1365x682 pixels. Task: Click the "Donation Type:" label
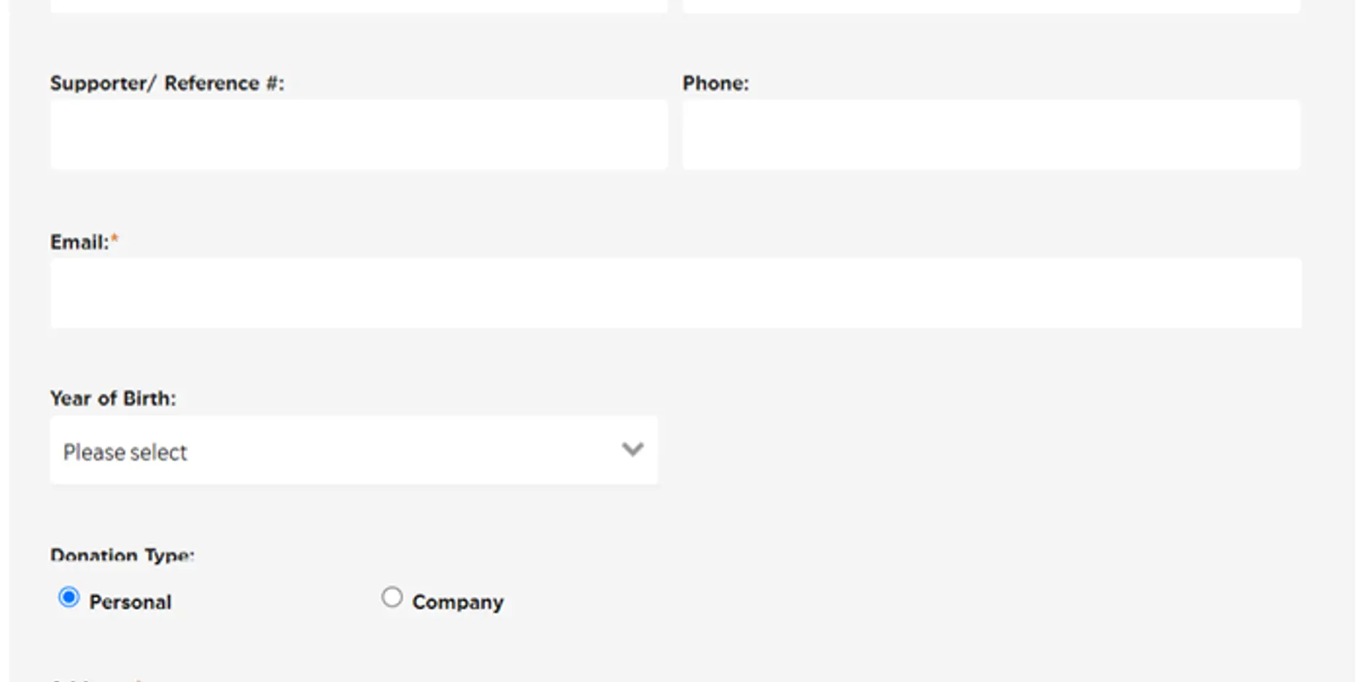pyautogui.click(x=122, y=556)
